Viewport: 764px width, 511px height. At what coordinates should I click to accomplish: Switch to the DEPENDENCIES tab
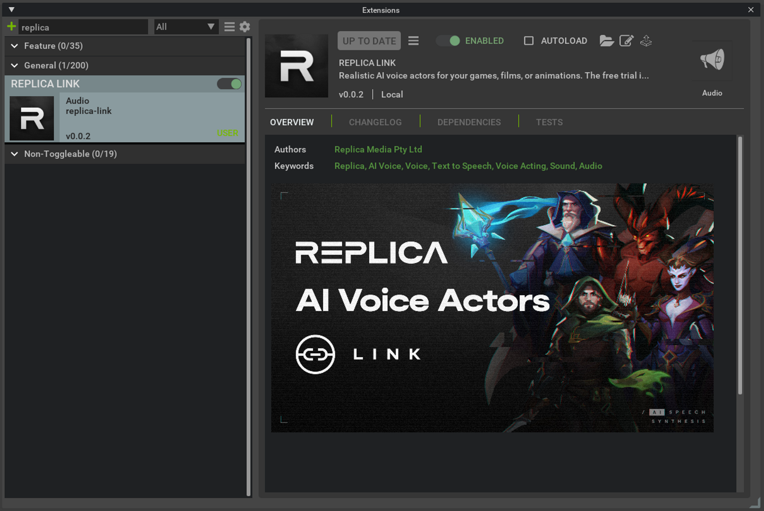(x=469, y=122)
